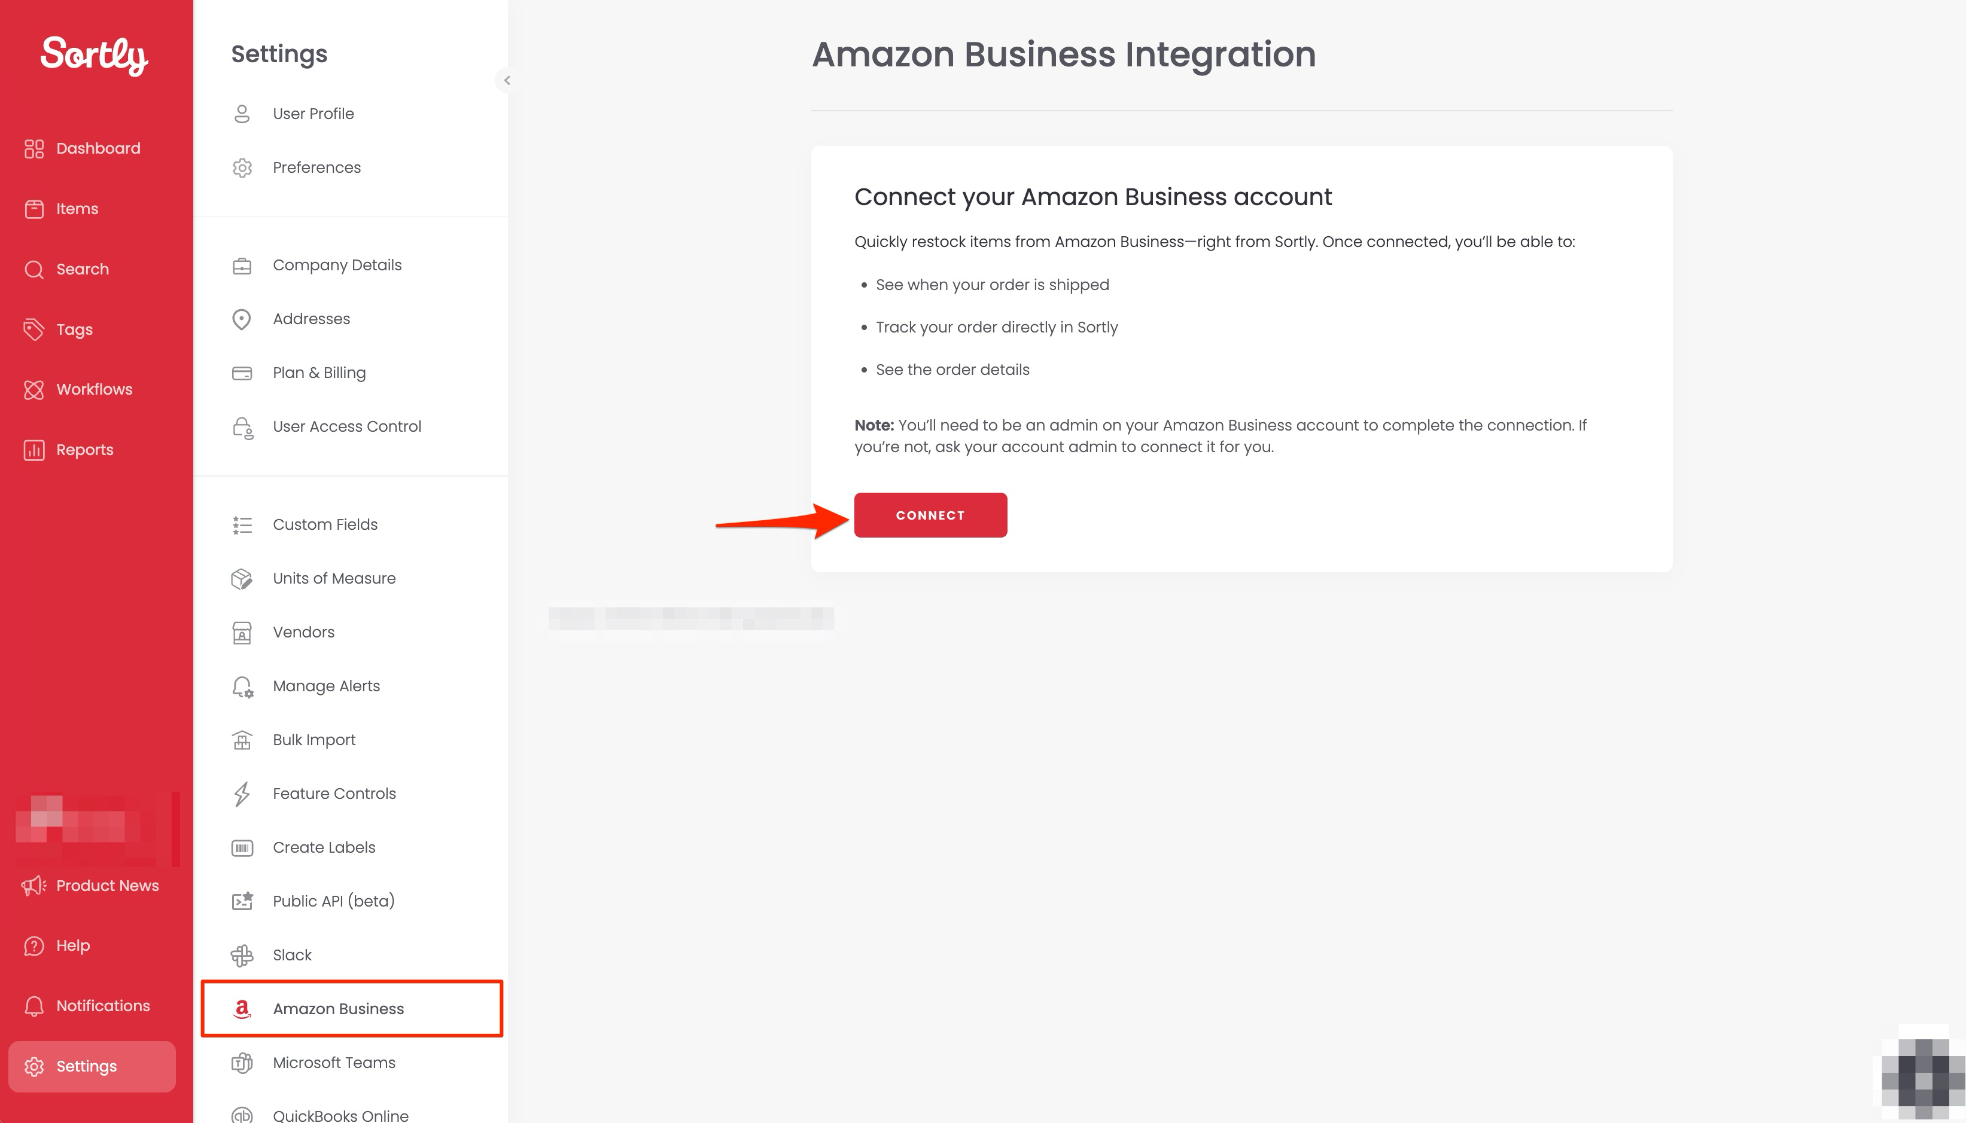Open Search via magnifier icon
This screenshot has width=1966, height=1123.
34,269
